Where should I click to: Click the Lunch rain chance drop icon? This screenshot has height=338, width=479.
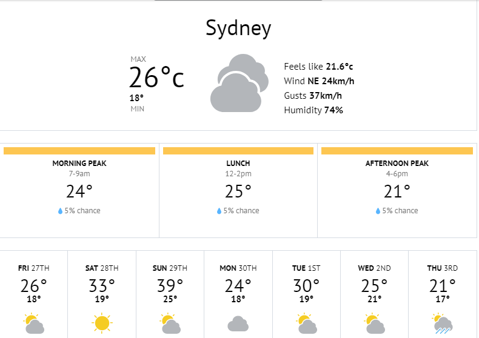pyautogui.click(x=219, y=211)
